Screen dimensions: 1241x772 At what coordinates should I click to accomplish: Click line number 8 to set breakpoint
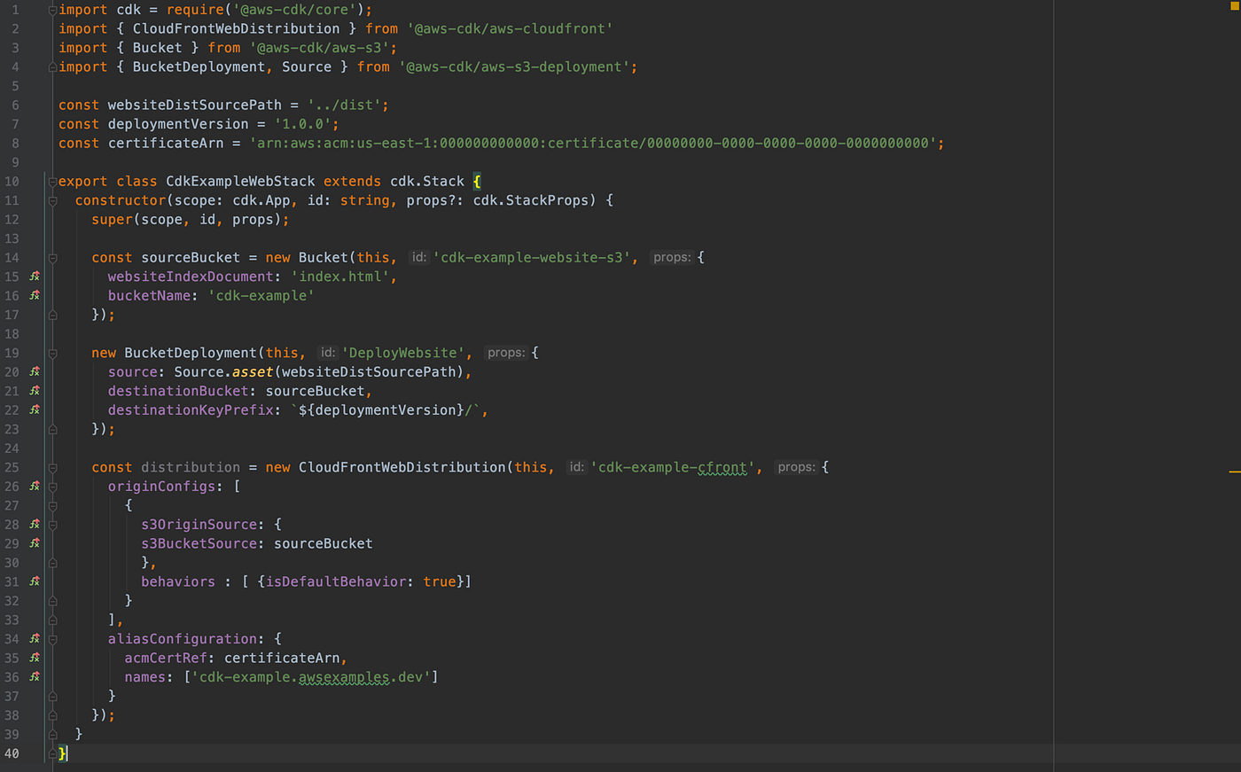coord(15,143)
